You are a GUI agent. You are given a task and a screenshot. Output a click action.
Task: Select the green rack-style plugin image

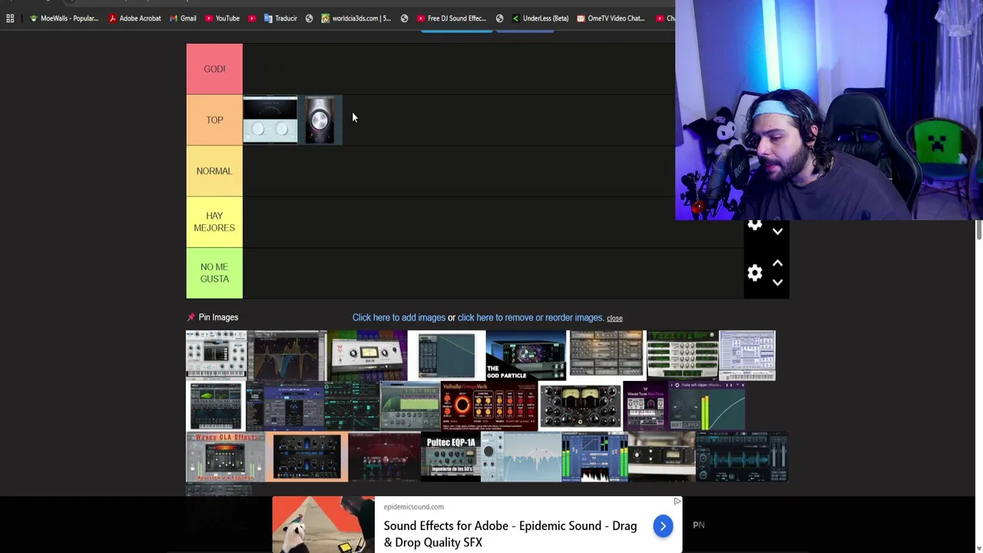tap(682, 356)
